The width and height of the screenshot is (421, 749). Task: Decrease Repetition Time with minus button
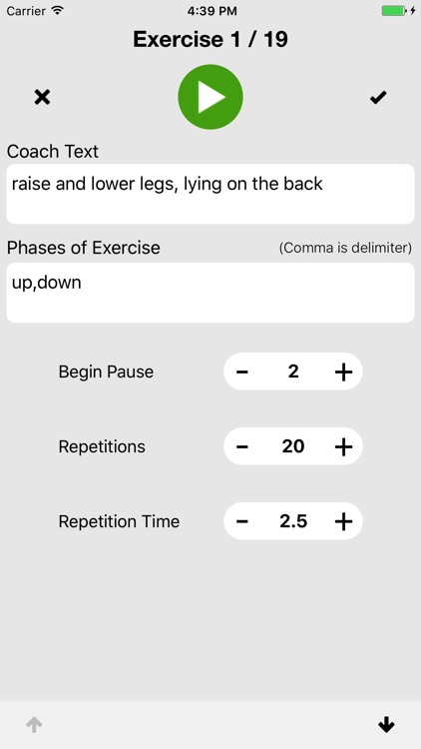(x=242, y=521)
